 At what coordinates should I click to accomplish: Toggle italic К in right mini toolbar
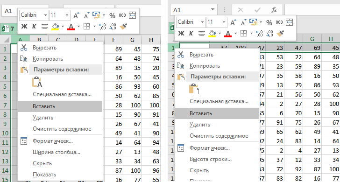click(191, 34)
